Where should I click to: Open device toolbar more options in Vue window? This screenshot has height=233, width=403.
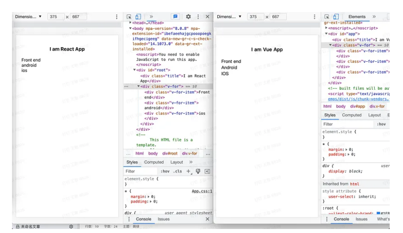click(x=314, y=17)
